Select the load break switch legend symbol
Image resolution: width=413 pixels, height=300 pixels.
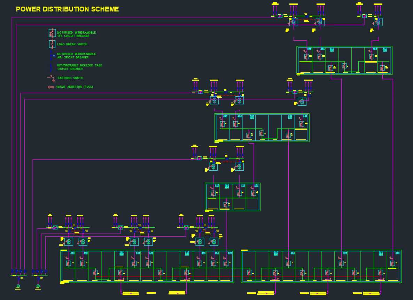[x=52, y=44]
